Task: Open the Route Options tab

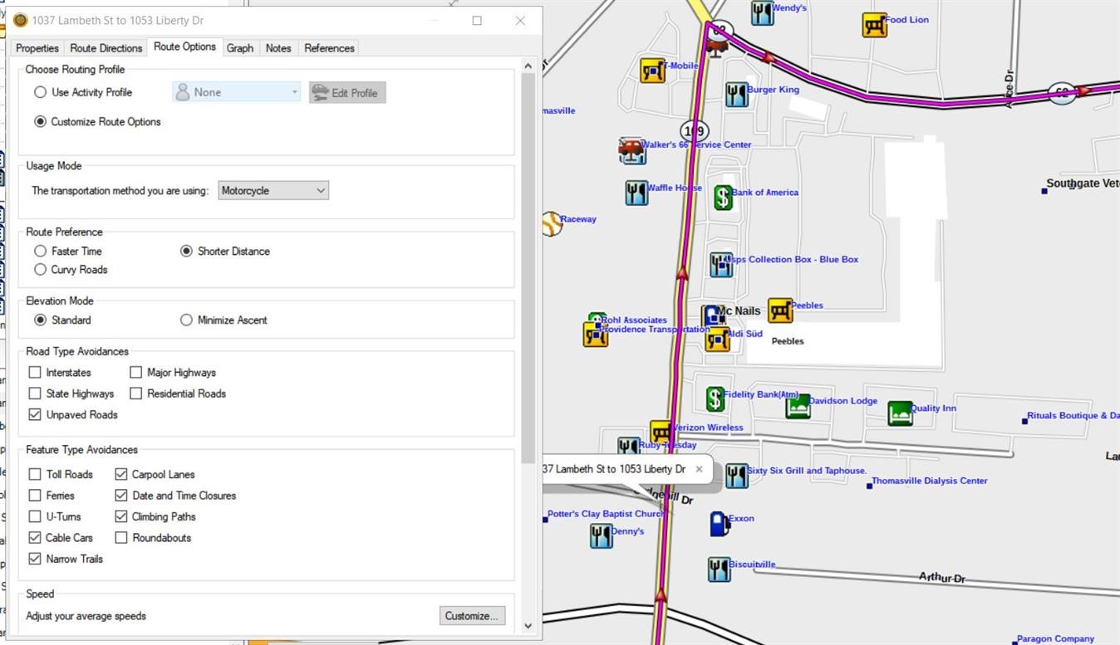Action: [x=184, y=46]
